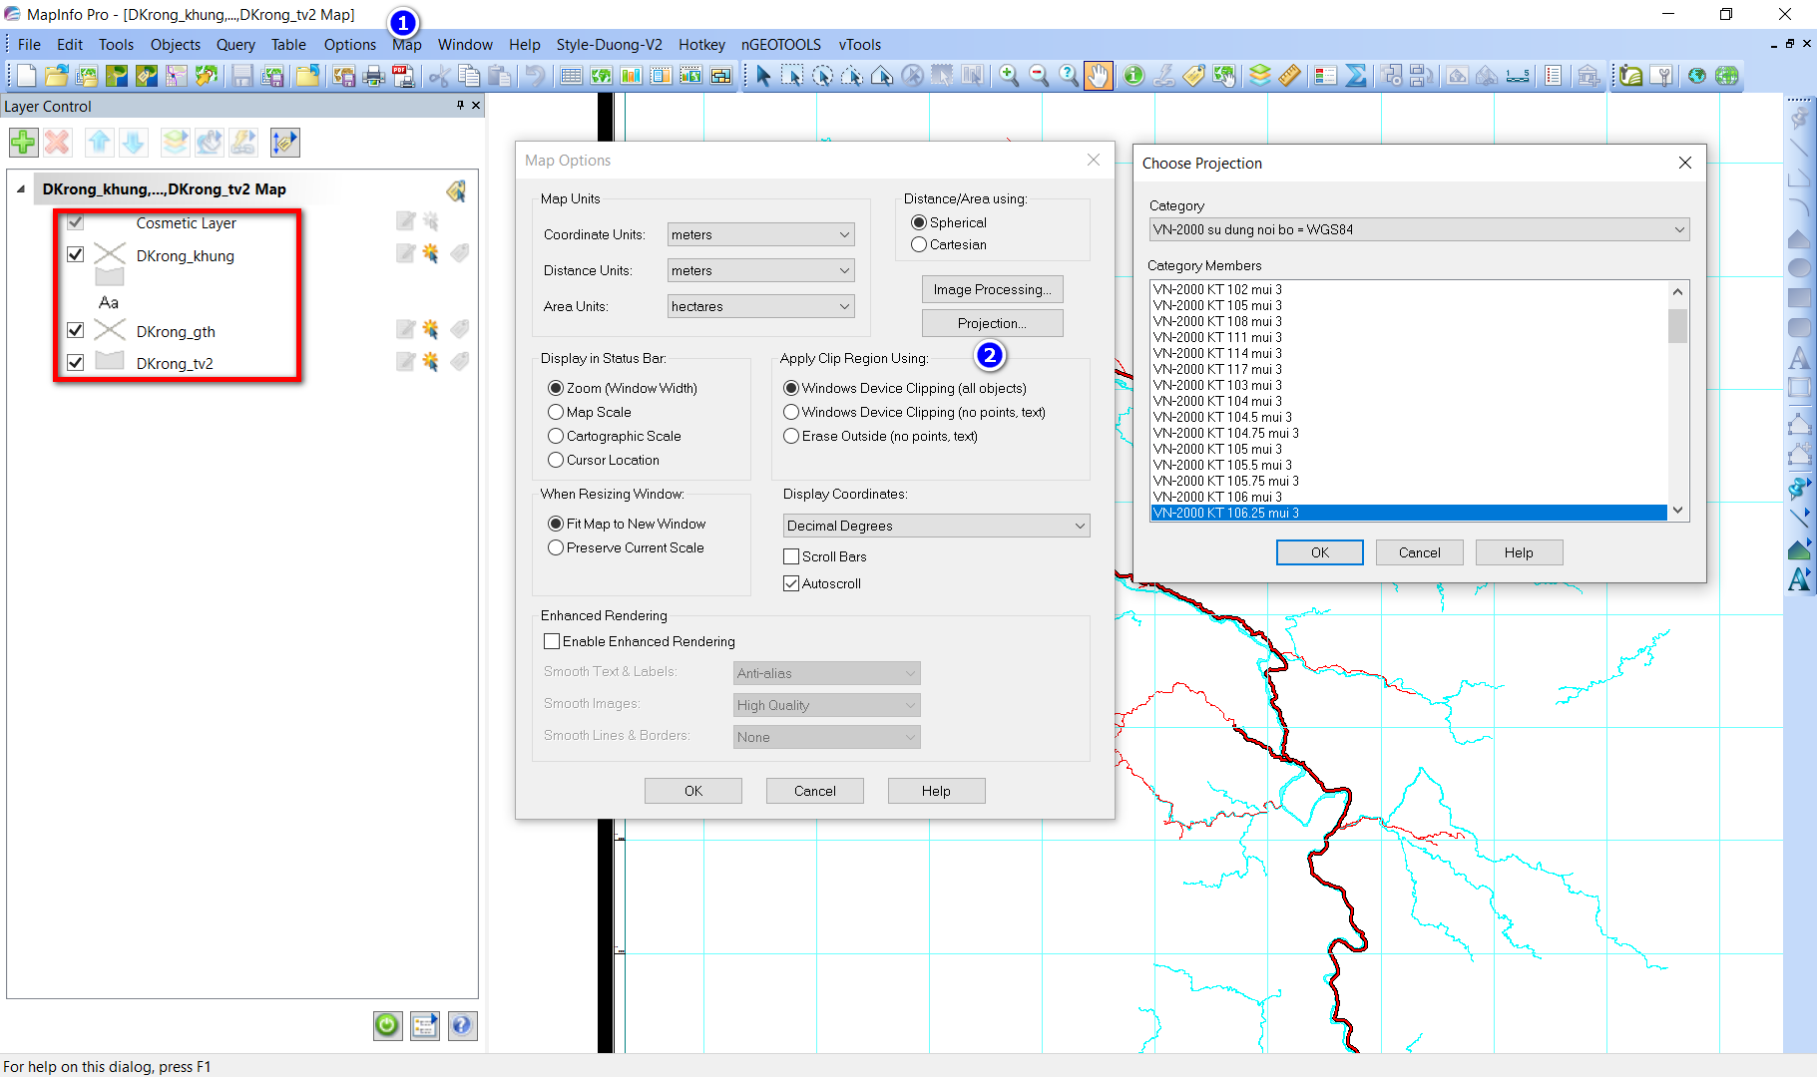Click OK in Choose Projection dialog
The height and width of the screenshot is (1077, 1817).
pos(1319,552)
